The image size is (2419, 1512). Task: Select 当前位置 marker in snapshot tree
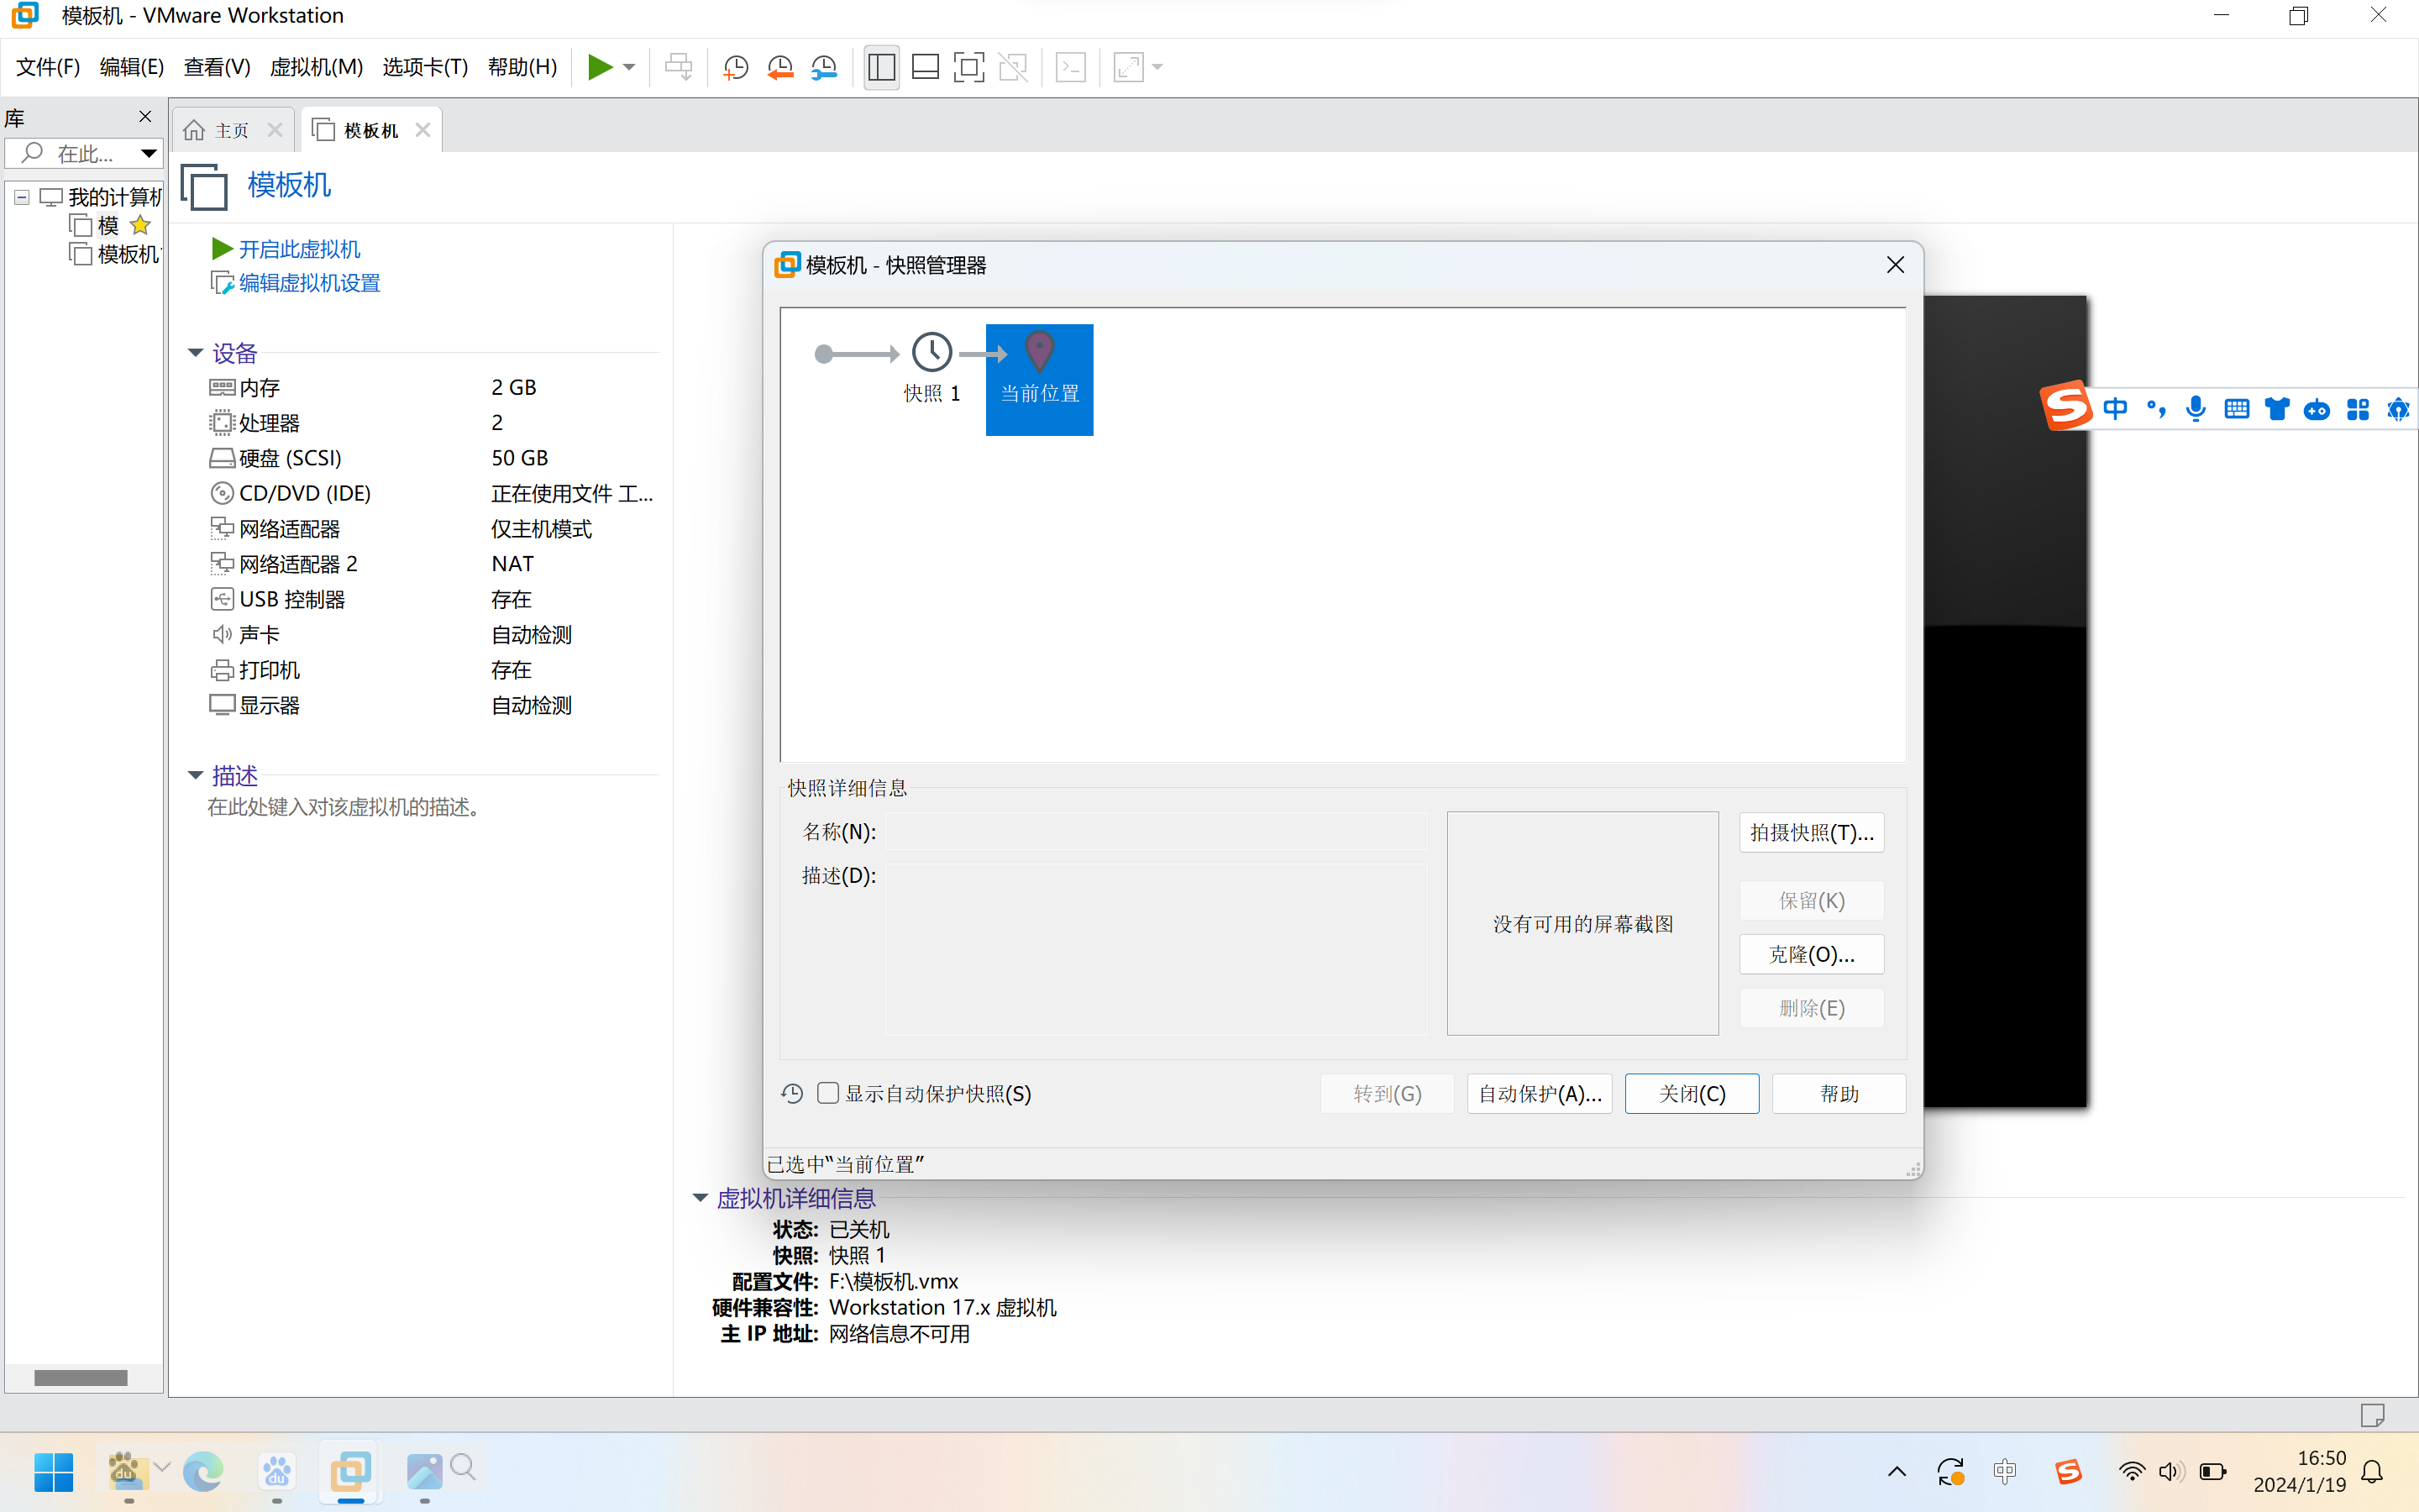coord(1040,379)
